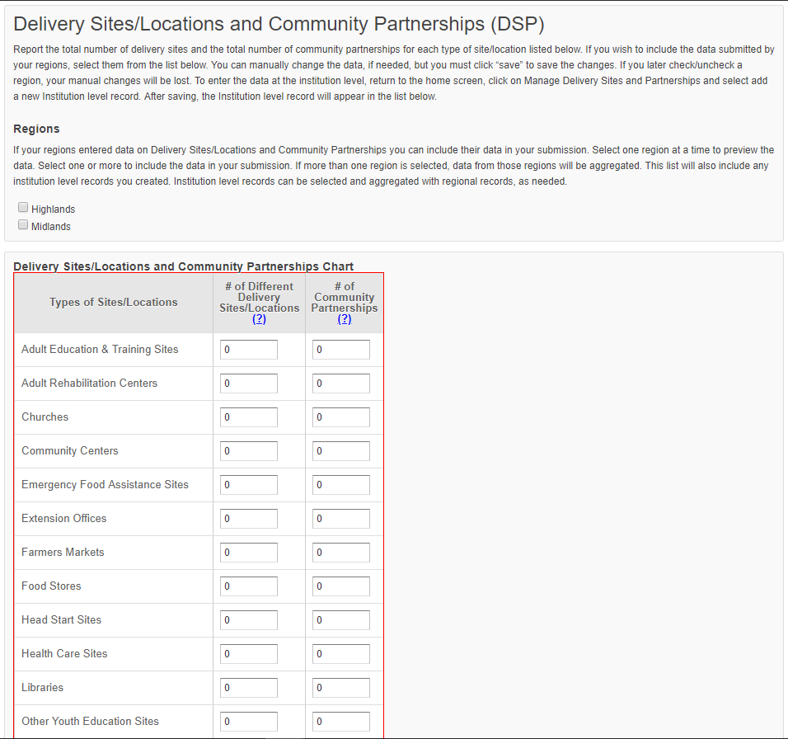This screenshot has width=788, height=739.
Task: Click delivery sites field for Food Stores
Action: coord(249,586)
